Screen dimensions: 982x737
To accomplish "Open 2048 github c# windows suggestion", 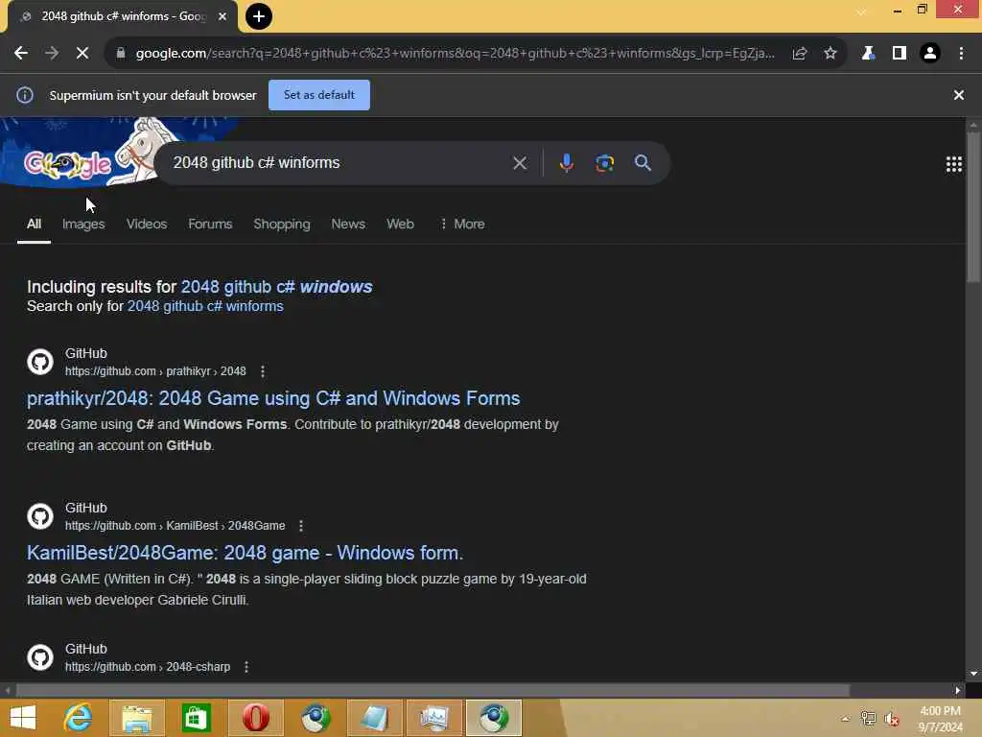I will (x=276, y=286).
